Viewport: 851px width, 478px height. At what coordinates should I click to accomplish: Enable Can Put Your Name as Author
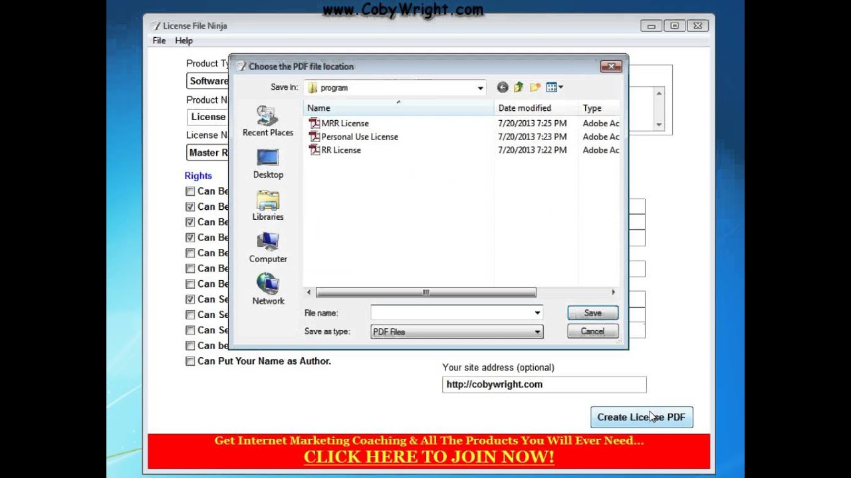[x=190, y=361]
